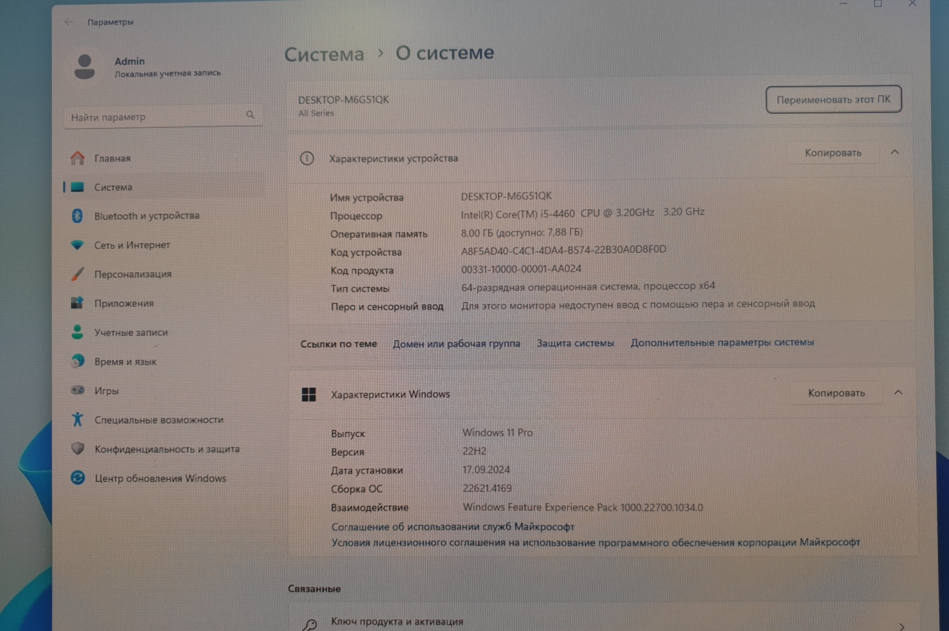Click Система in the breadcrumb

tap(324, 54)
